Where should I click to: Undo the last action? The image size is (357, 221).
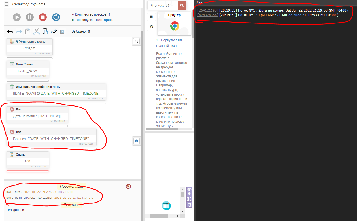coord(10,31)
